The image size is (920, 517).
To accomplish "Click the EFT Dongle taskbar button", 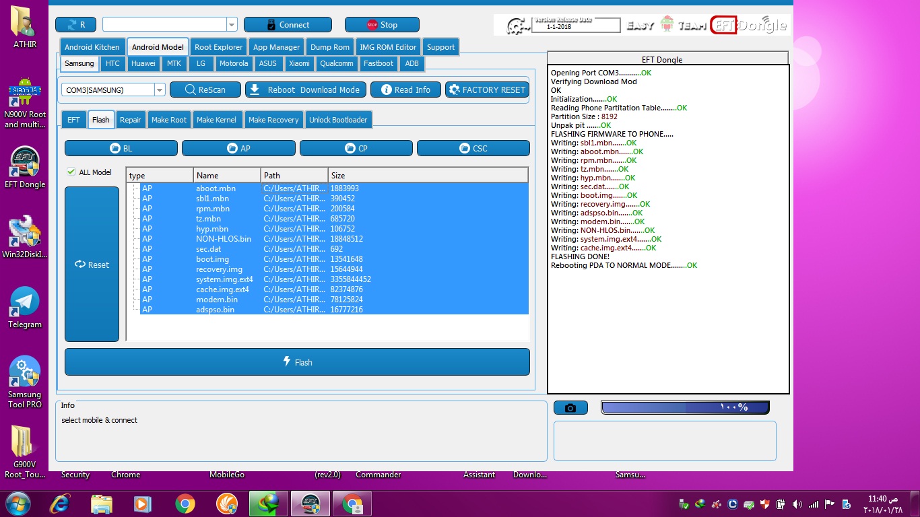I will (310, 504).
